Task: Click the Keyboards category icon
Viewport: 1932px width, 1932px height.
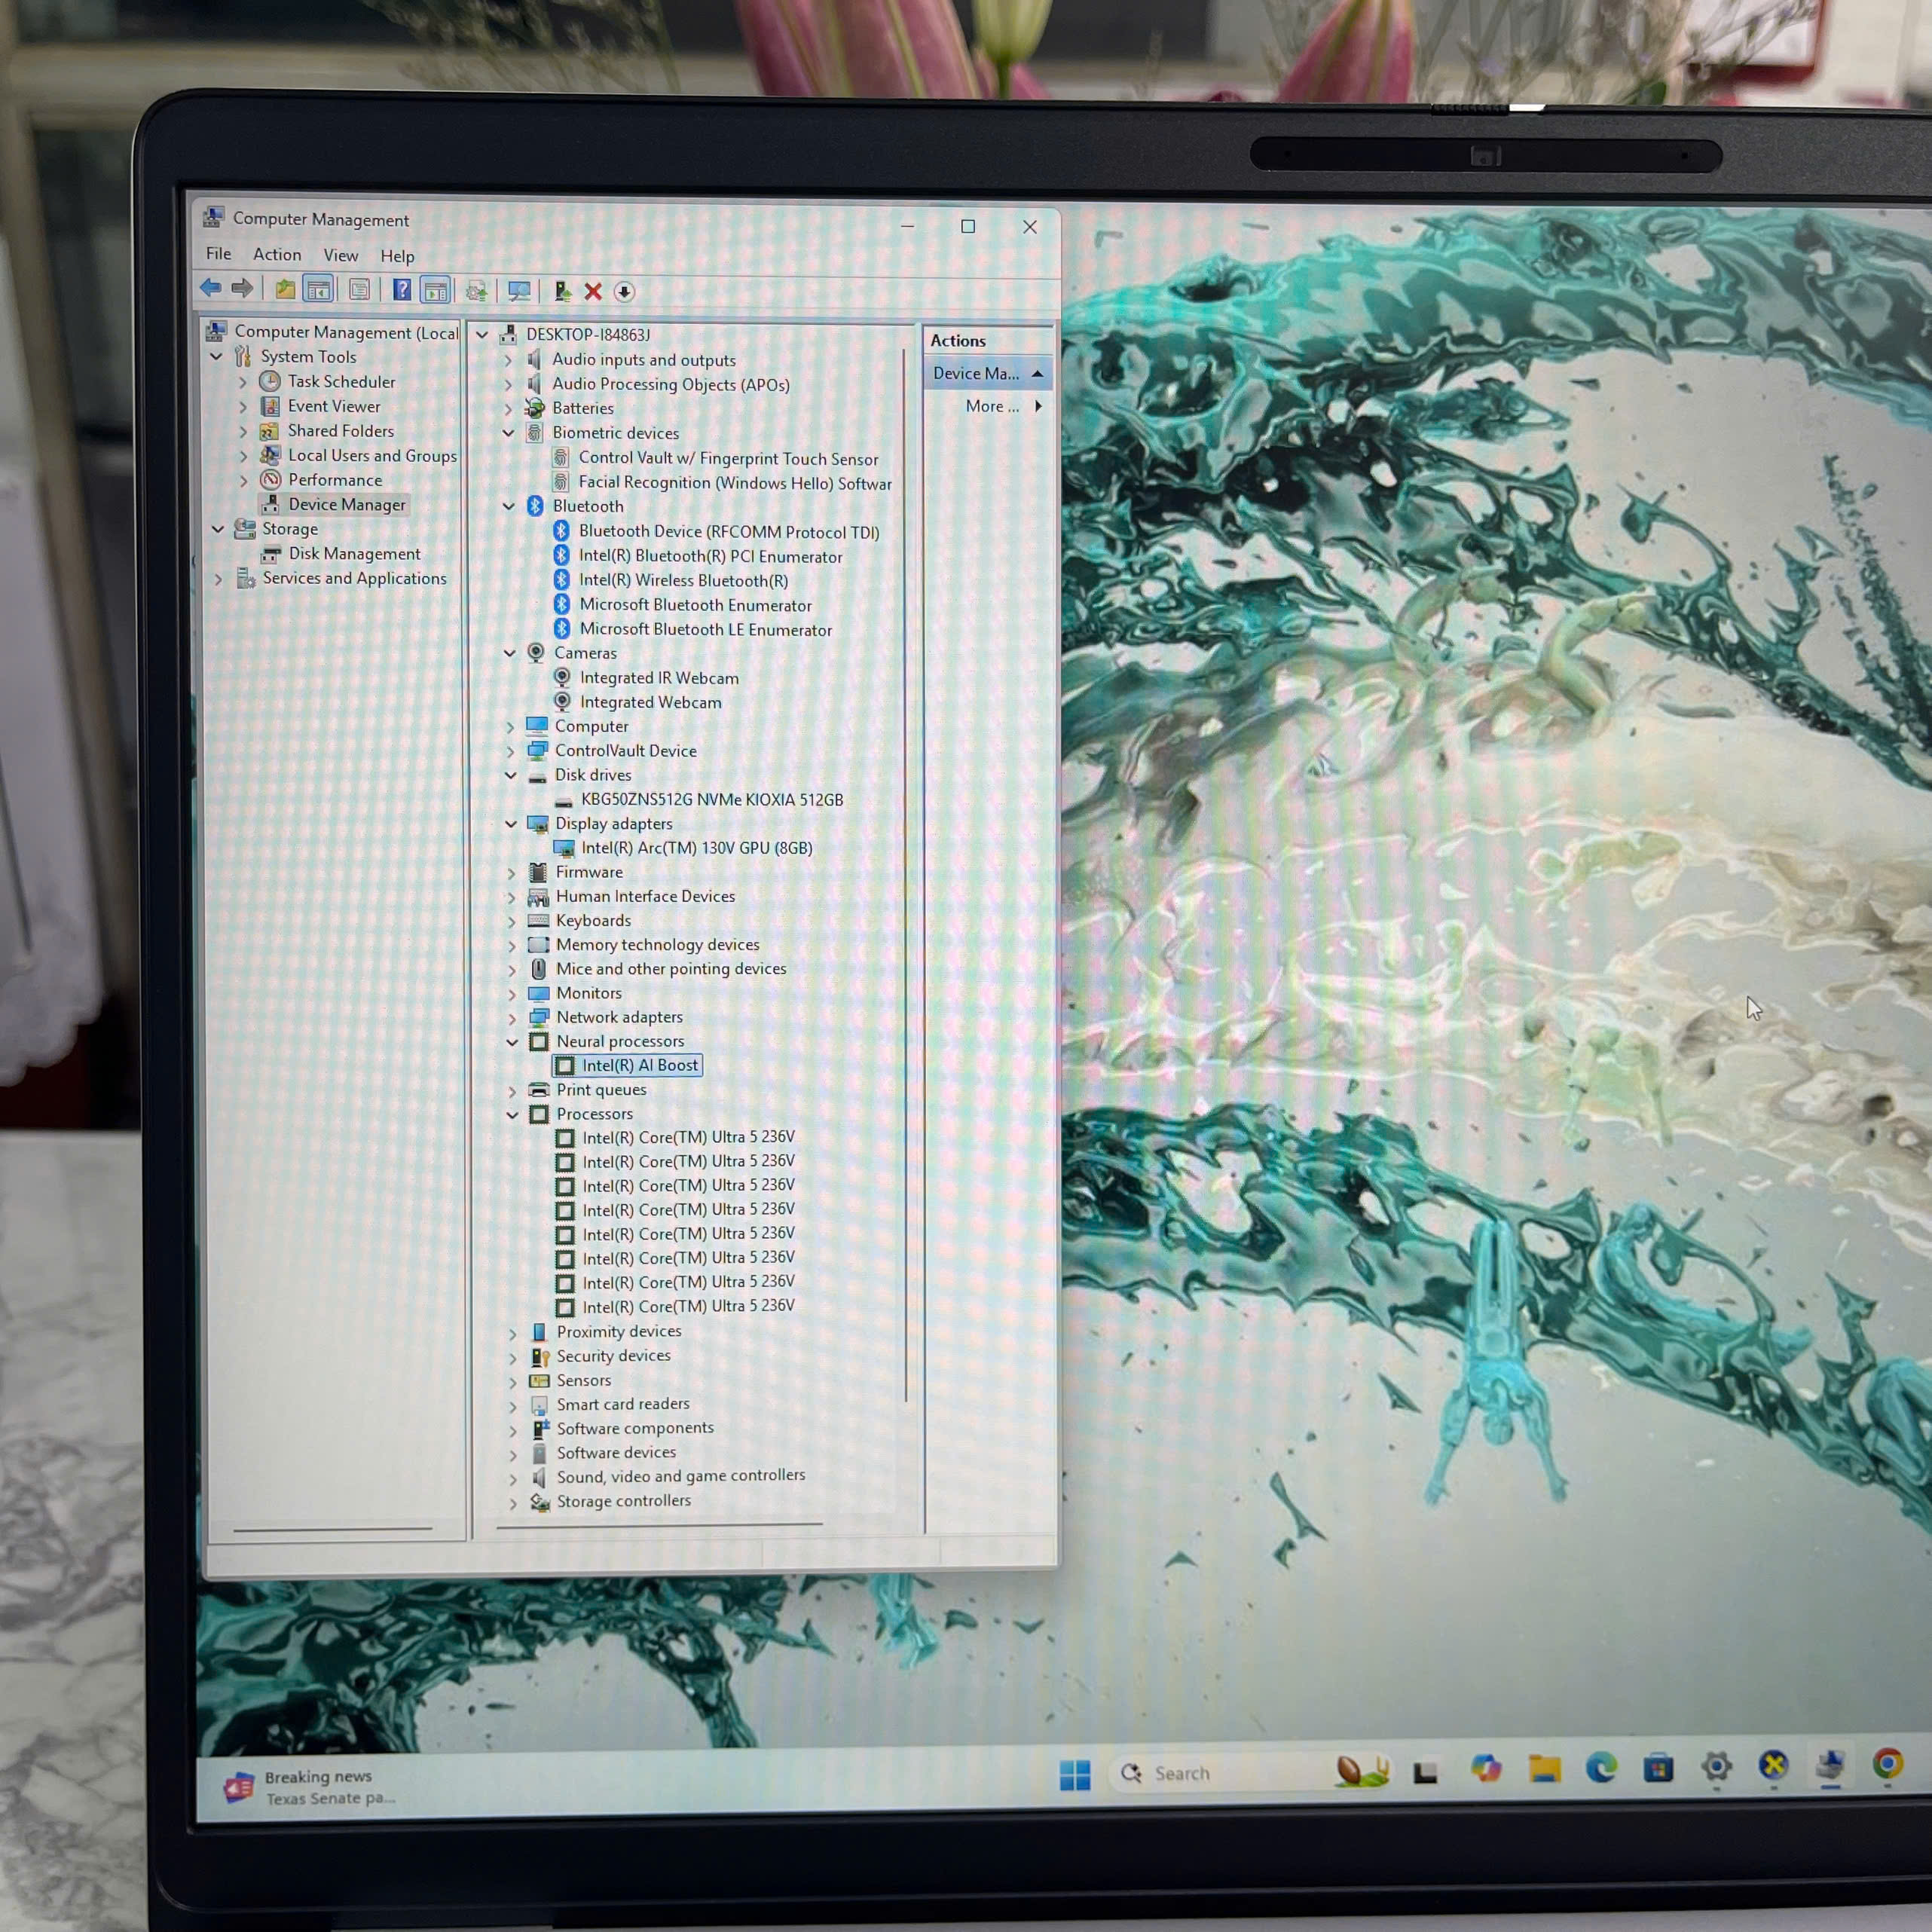Action: [x=538, y=921]
